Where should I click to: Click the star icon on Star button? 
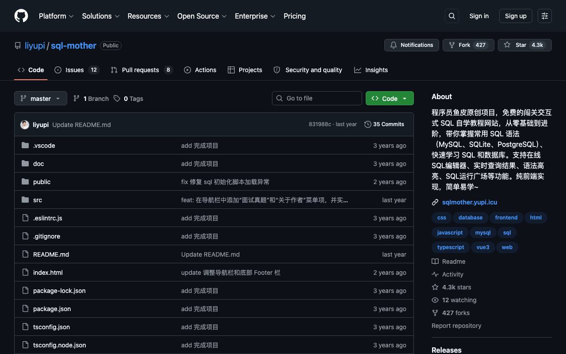pyautogui.click(x=507, y=45)
